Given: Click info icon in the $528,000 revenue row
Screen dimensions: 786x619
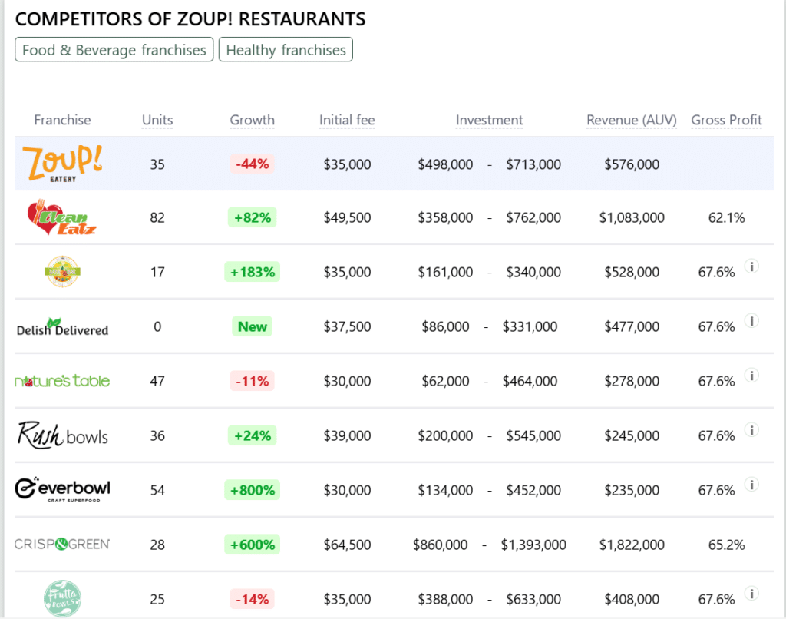Looking at the screenshot, I should point(751,266).
